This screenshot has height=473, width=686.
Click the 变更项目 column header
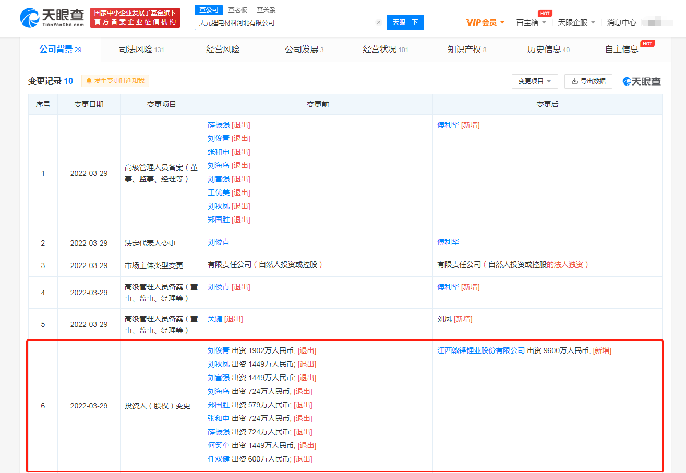click(162, 104)
